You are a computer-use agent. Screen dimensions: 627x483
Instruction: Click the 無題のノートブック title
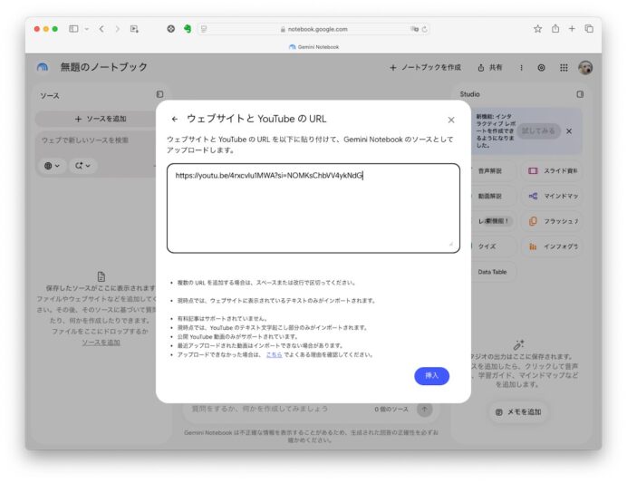click(104, 67)
